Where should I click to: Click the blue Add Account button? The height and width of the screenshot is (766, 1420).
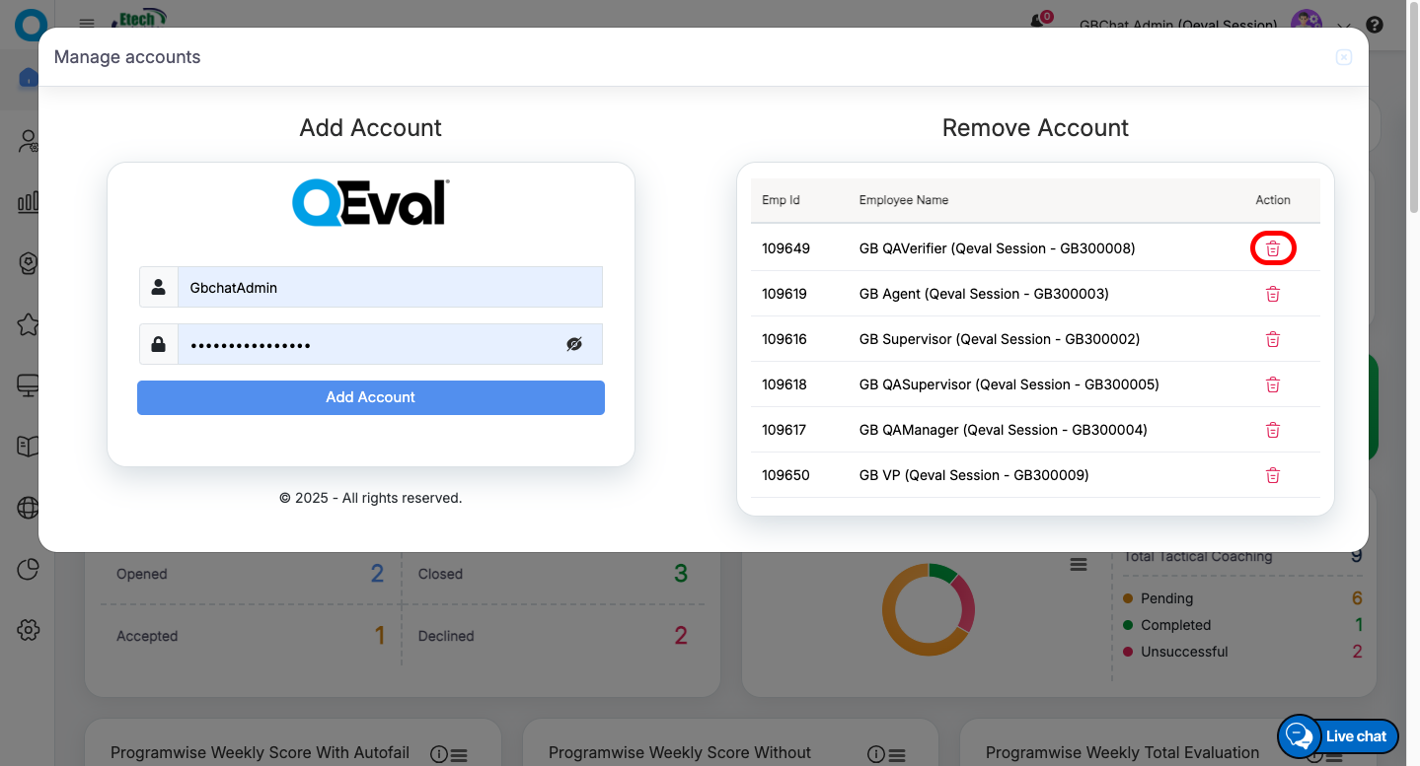click(370, 397)
